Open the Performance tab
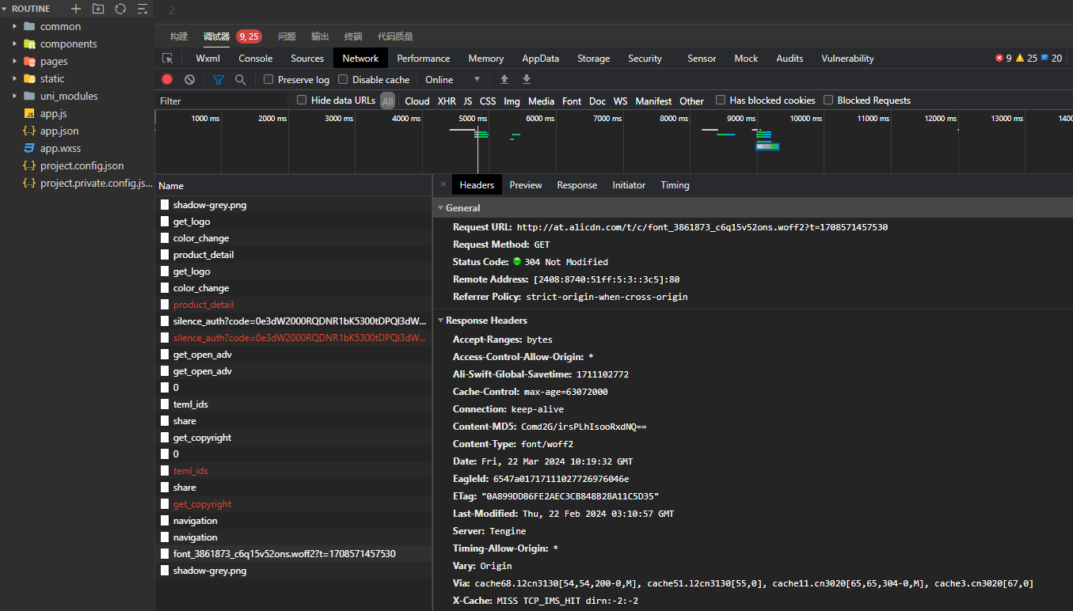 click(x=424, y=59)
